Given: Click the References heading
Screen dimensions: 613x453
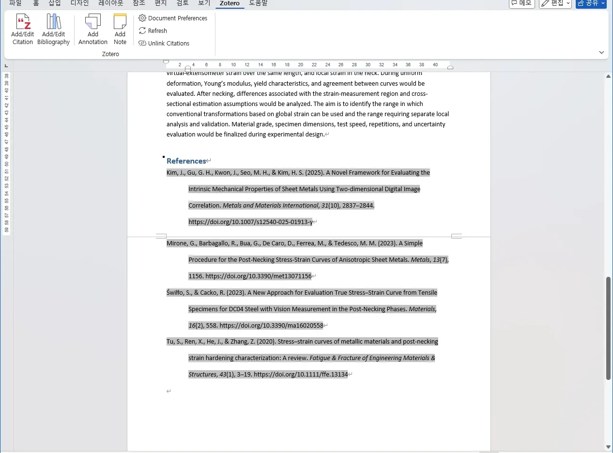Looking at the screenshot, I should pos(186,161).
